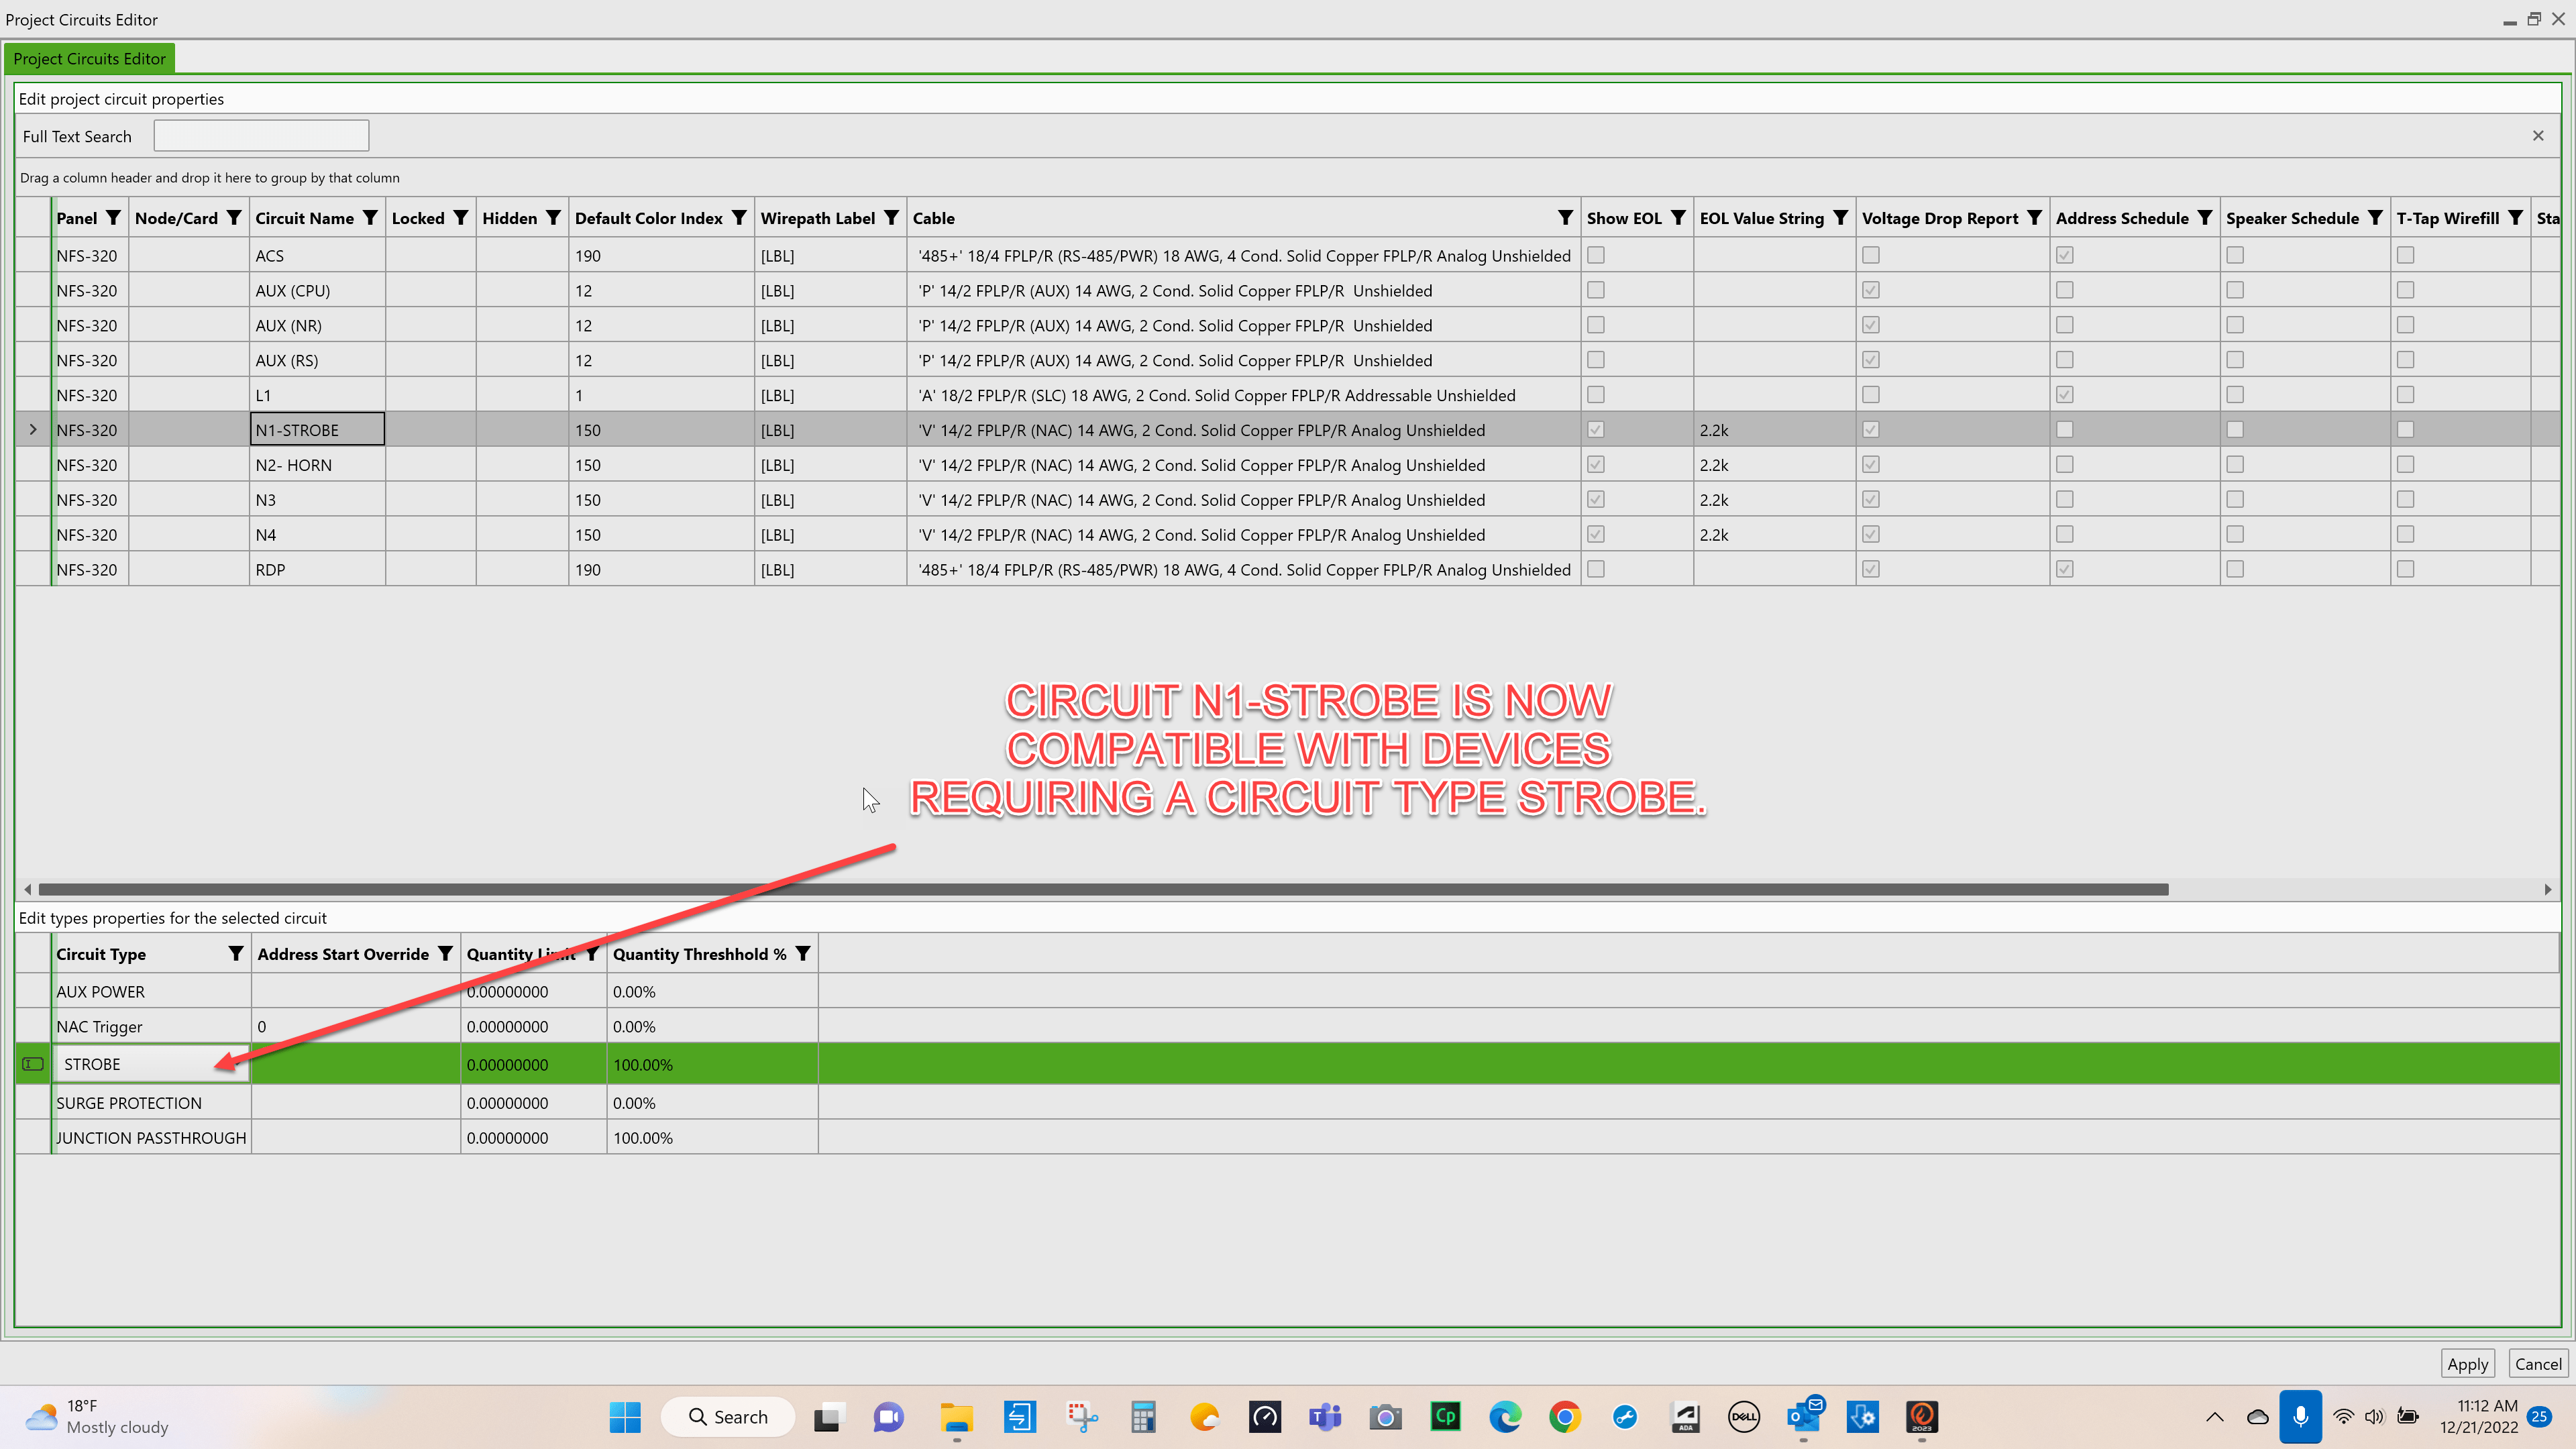
Task: Open the Quantity Threshhold % filter dropdown
Action: click(803, 953)
